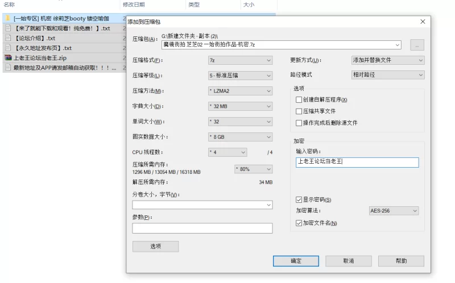Open the 加密算法 AES-256 dropdown

(x=394, y=211)
